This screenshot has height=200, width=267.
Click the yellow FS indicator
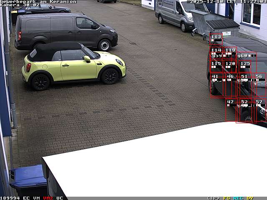tap(227, 198)
